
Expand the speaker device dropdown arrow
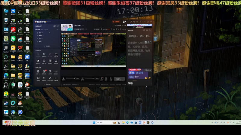click(84, 78)
